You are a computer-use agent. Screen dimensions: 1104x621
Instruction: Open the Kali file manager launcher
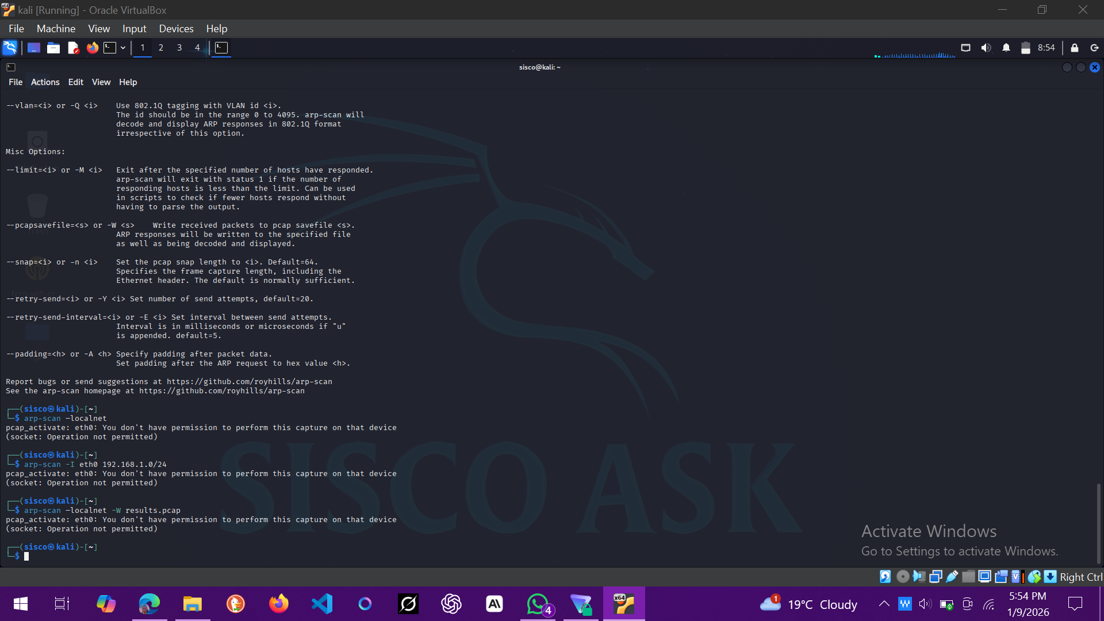[x=53, y=48]
